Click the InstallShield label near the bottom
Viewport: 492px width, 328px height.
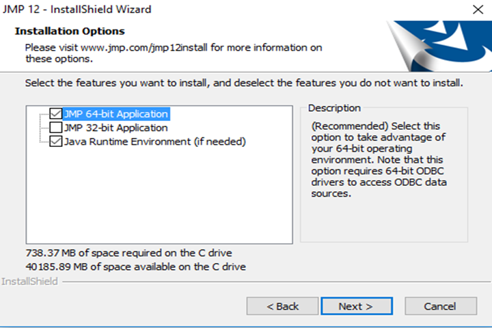click(x=29, y=282)
